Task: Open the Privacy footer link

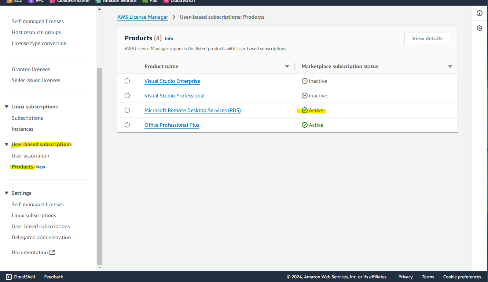Action: [x=406, y=277]
